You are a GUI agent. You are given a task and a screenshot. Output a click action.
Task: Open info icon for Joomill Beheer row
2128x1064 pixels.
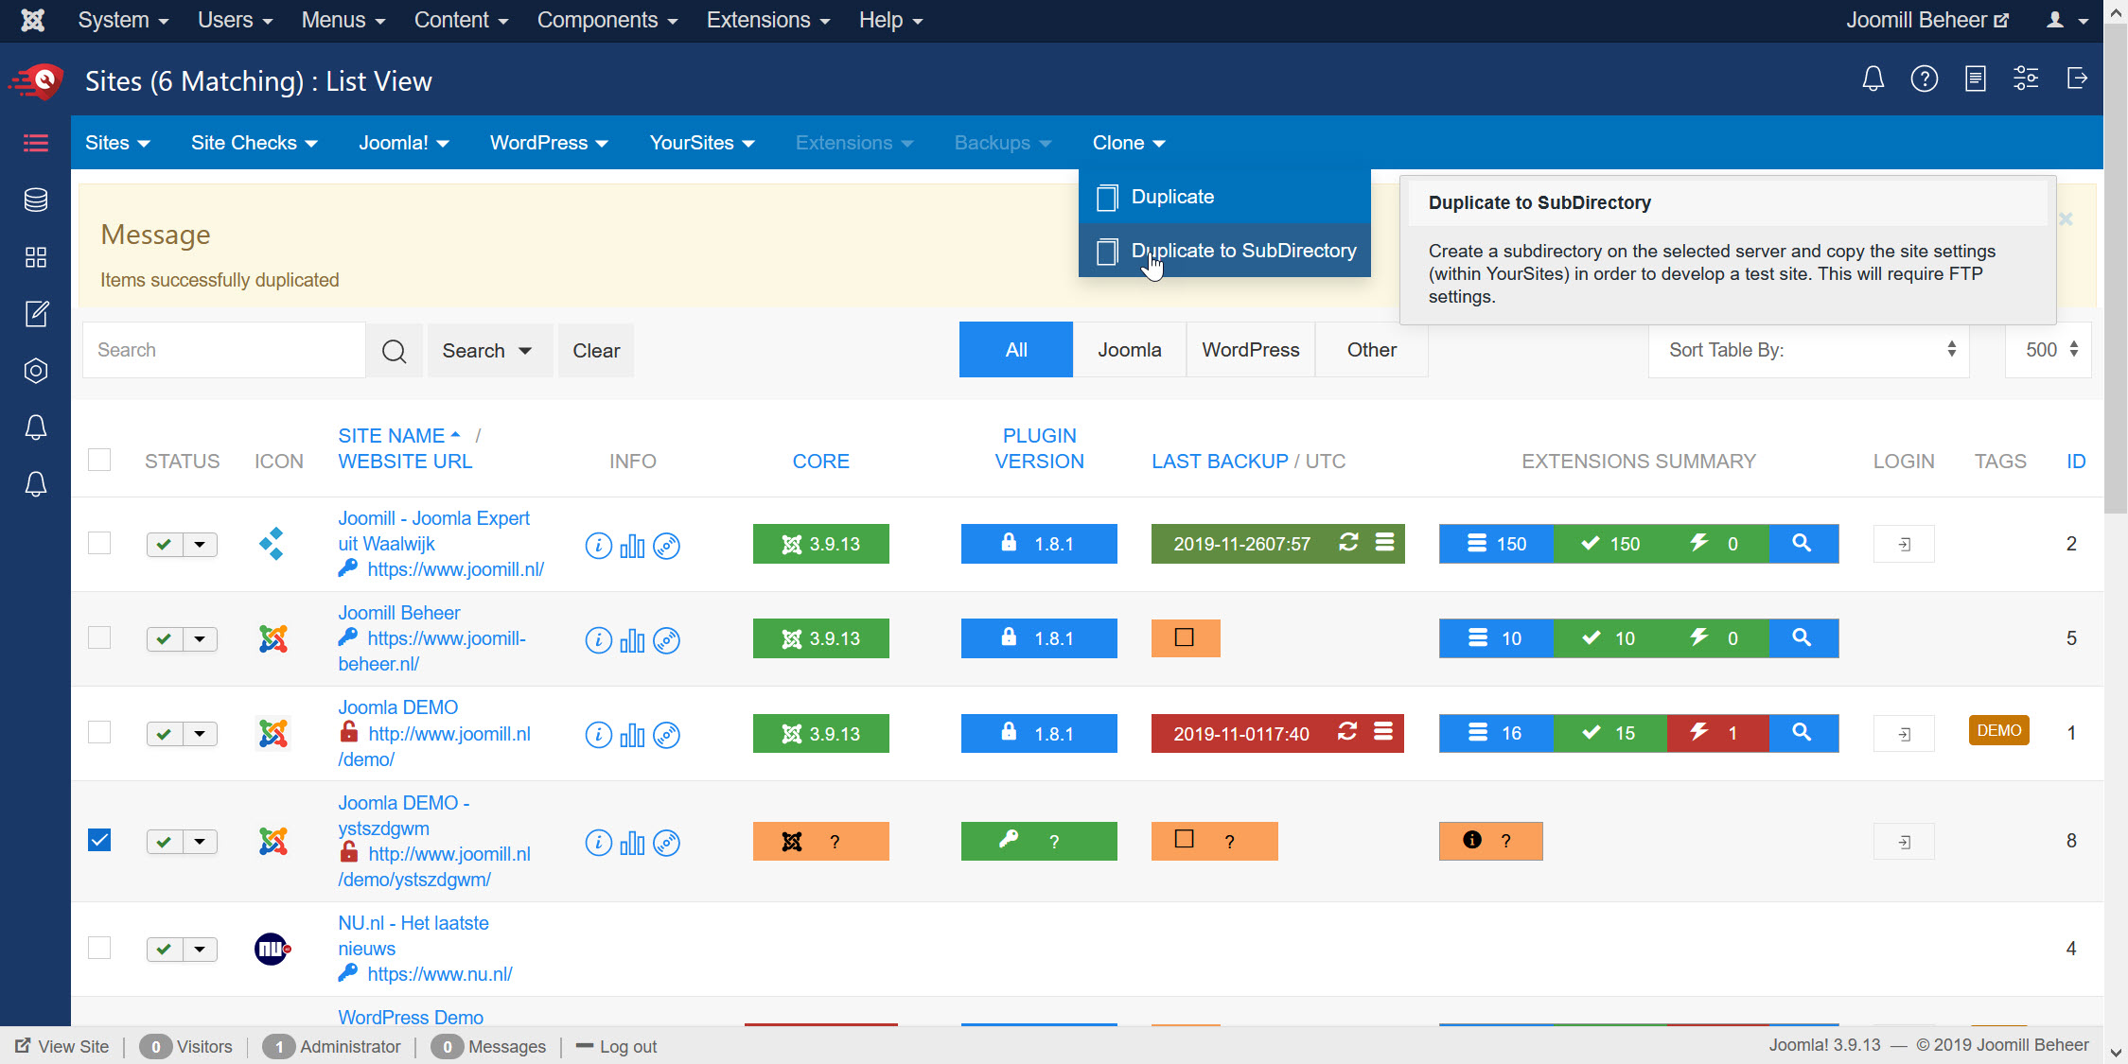[x=598, y=640]
